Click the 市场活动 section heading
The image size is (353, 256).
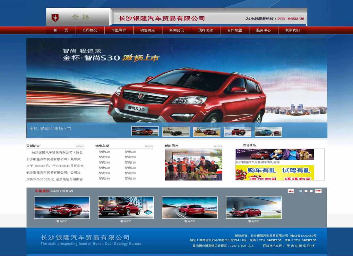[x=249, y=145]
